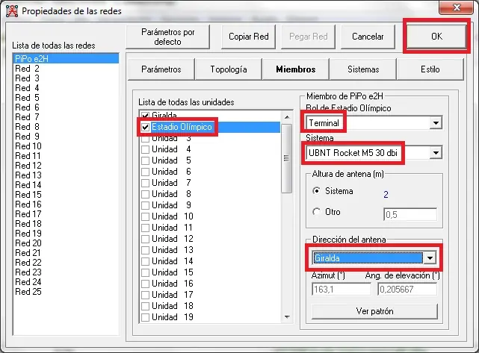Select Red 24 in network list
The image size is (479, 353).
point(66,282)
